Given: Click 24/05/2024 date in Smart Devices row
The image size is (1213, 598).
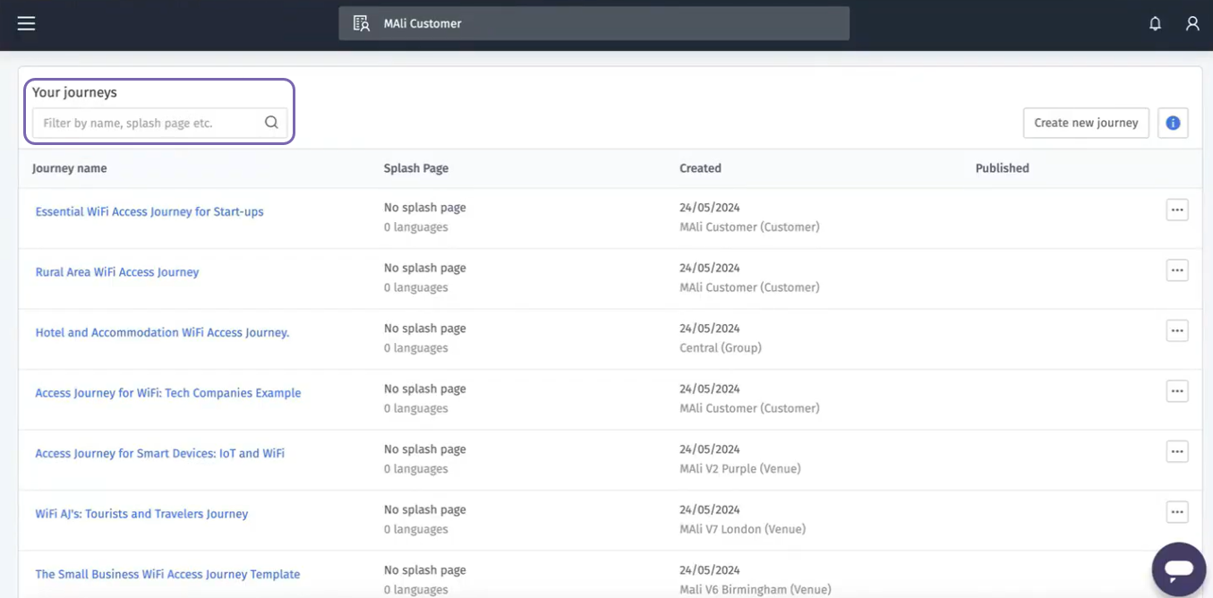Looking at the screenshot, I should (710, 449).
